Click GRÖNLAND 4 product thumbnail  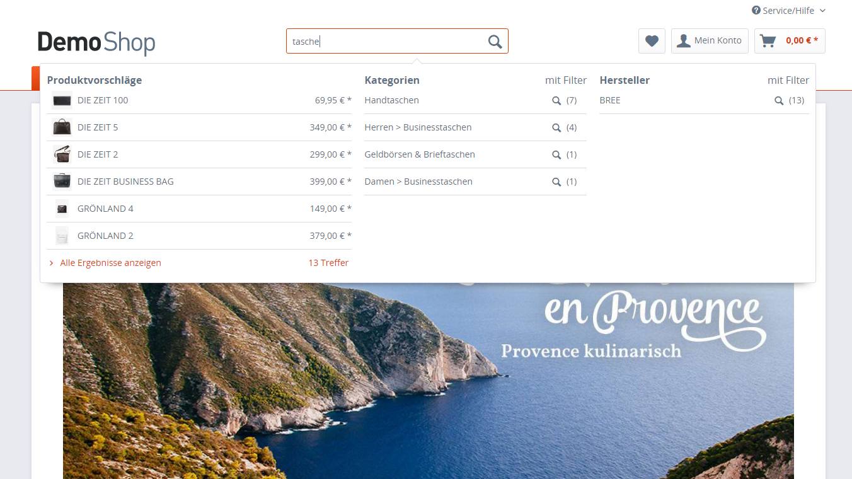(62, 209)
